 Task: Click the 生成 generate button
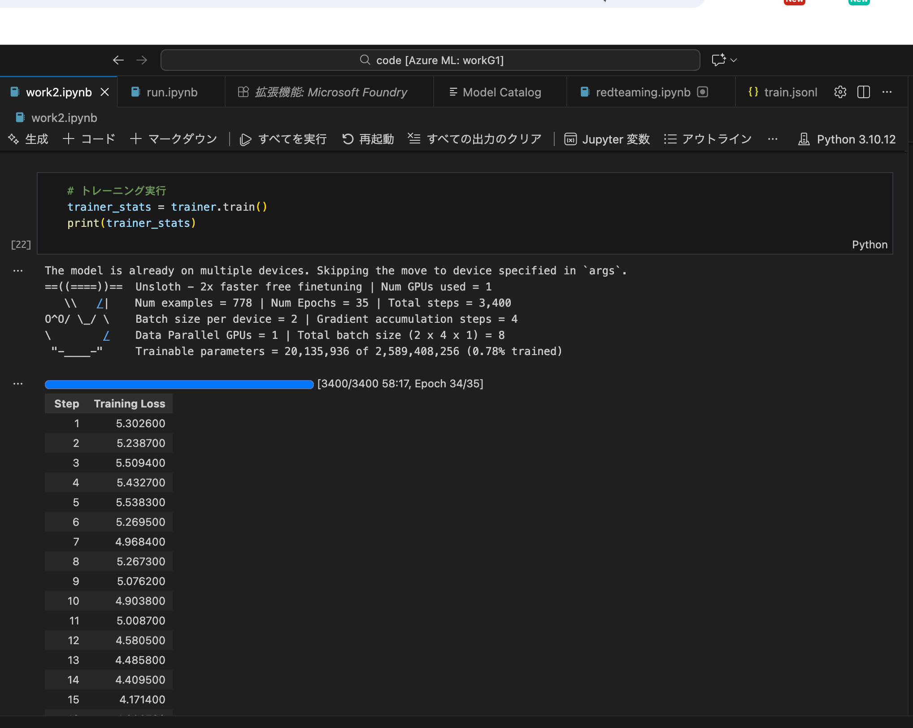pyautogui.click(x=28, y=139)
